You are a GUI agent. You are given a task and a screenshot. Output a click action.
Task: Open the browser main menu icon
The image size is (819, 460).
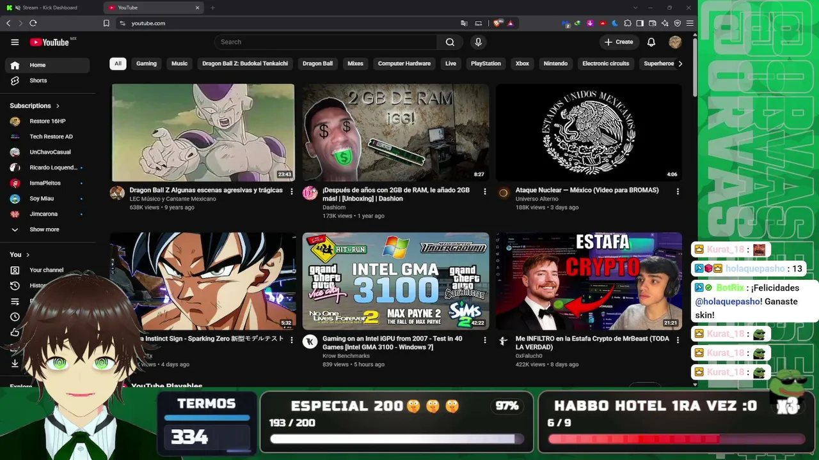690,23
